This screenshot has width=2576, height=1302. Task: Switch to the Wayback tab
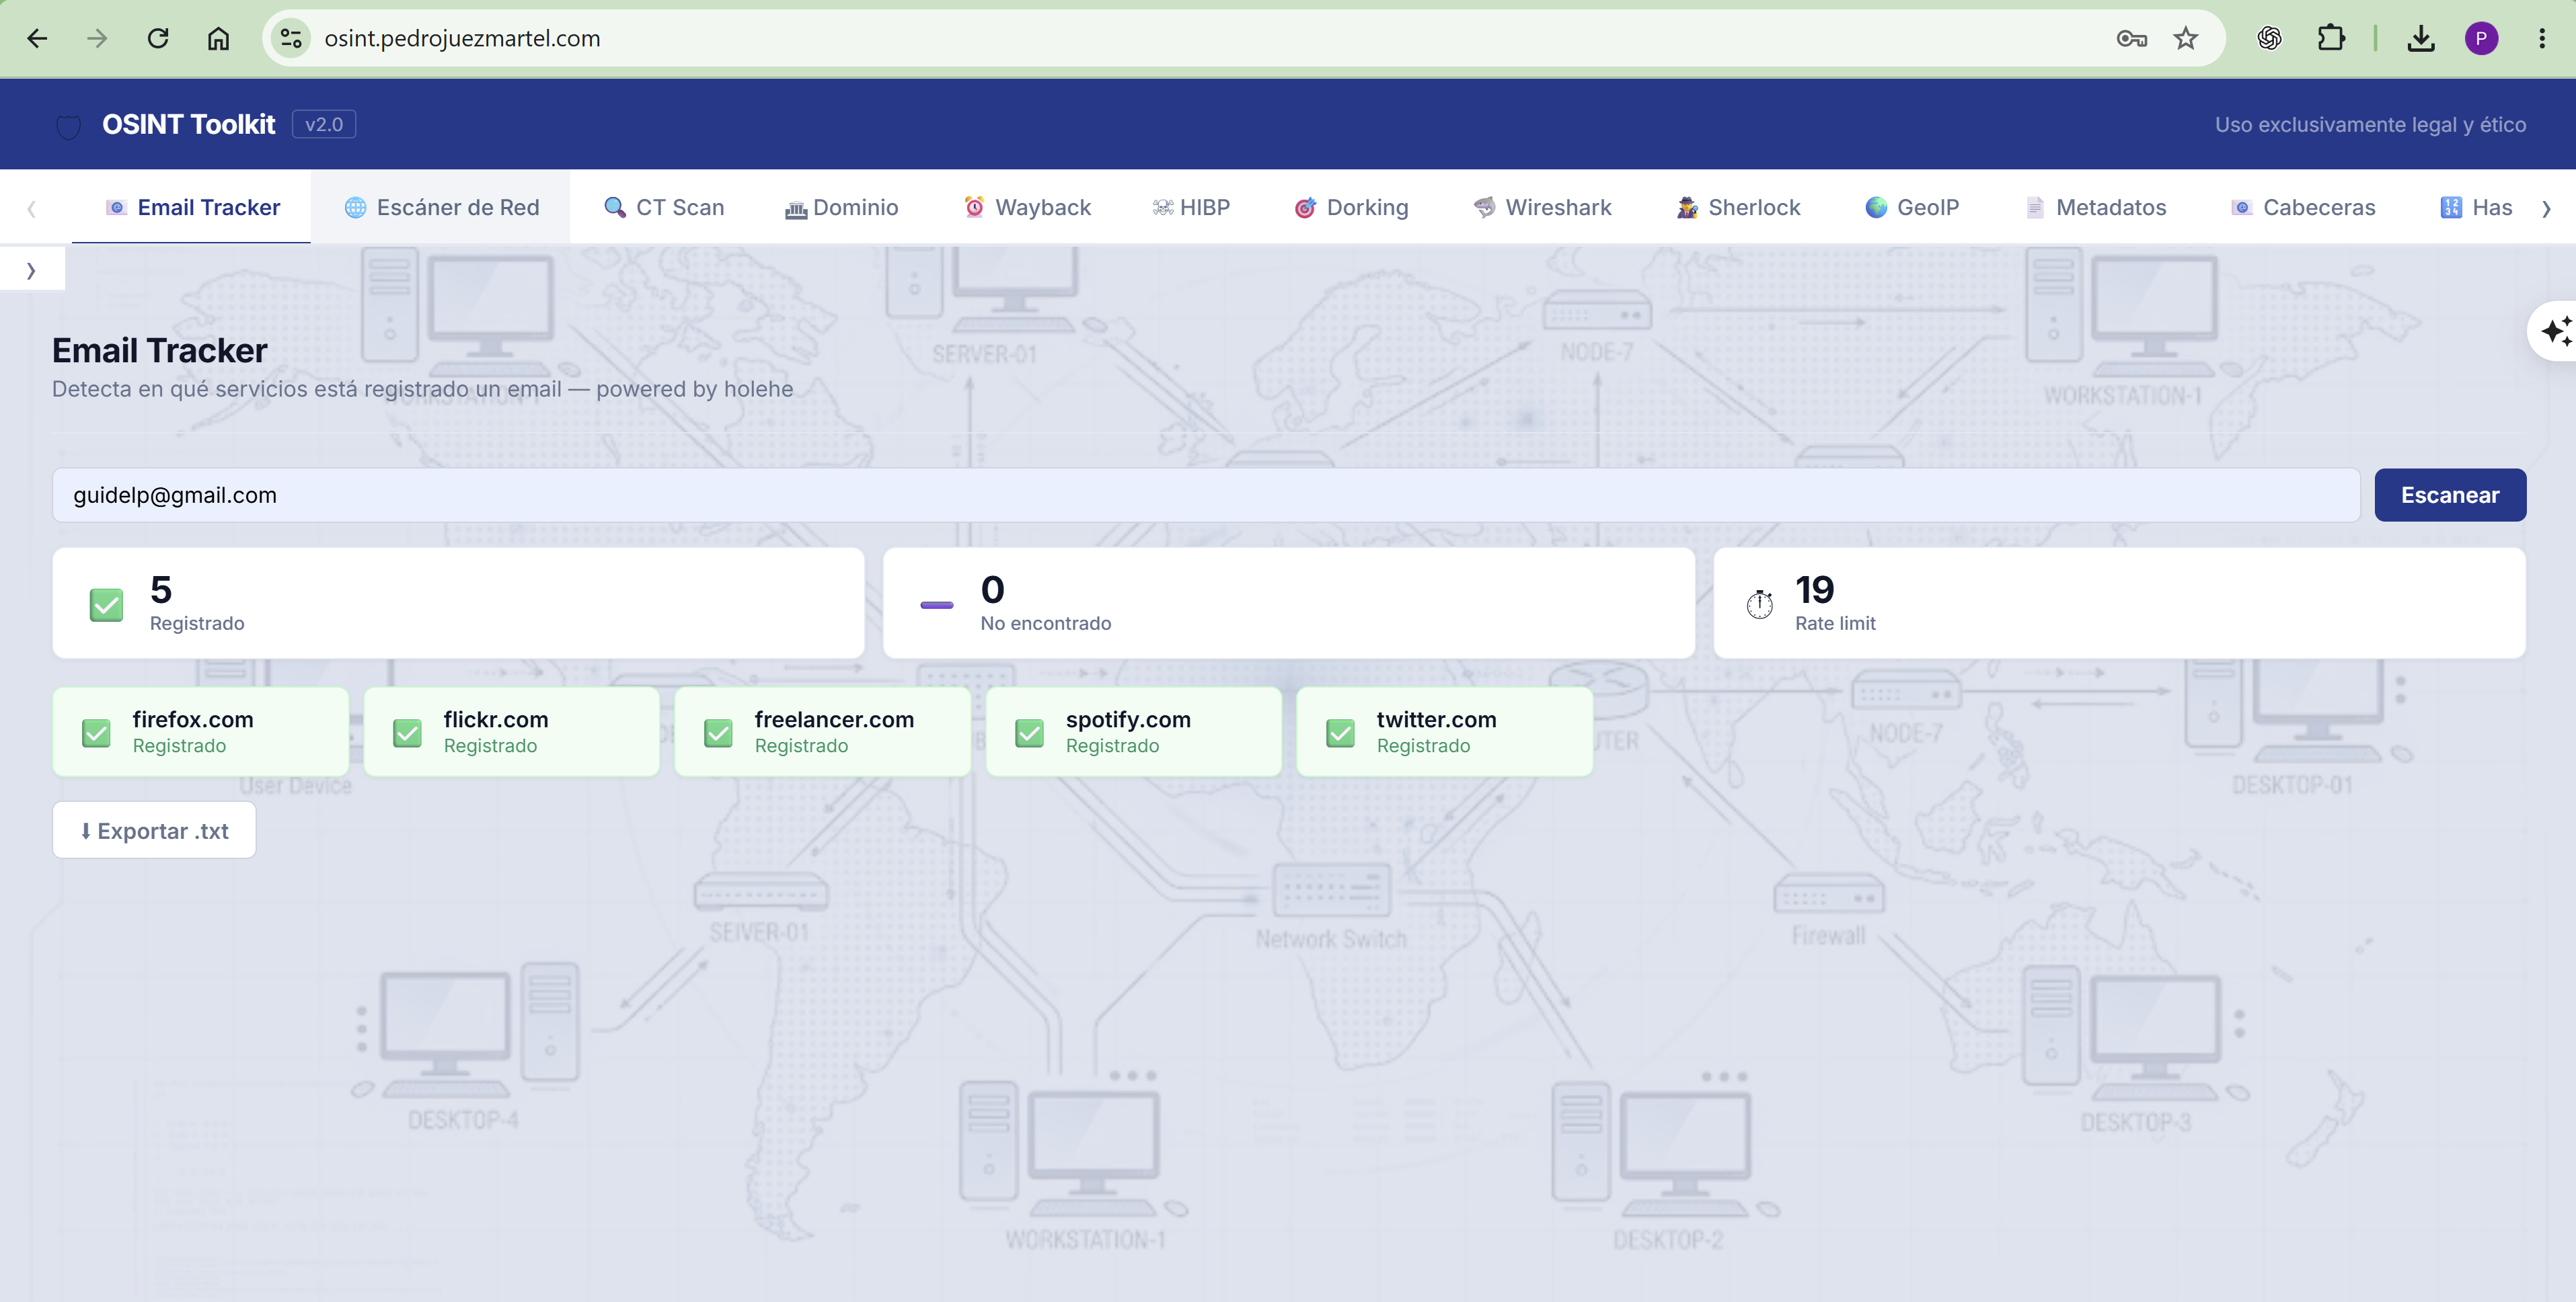(1027, 207)
